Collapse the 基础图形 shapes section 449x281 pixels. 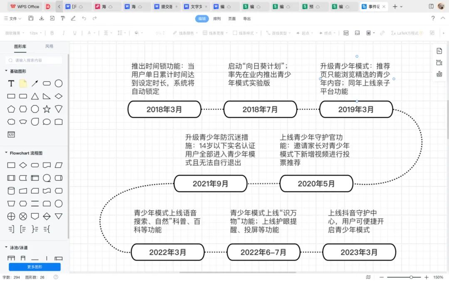point(6,71)
